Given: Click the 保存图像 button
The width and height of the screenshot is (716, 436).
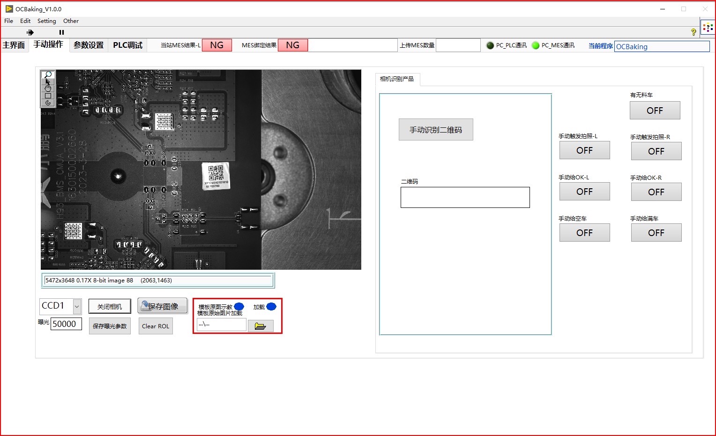Looking at the screenshot, I should pos(162,305).
